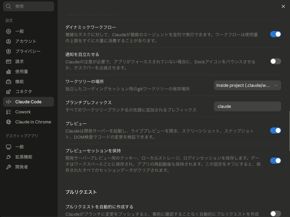Enable プルリクエストを自動的に作成する toggle
The image size is (290, 217).
[276, 214]
